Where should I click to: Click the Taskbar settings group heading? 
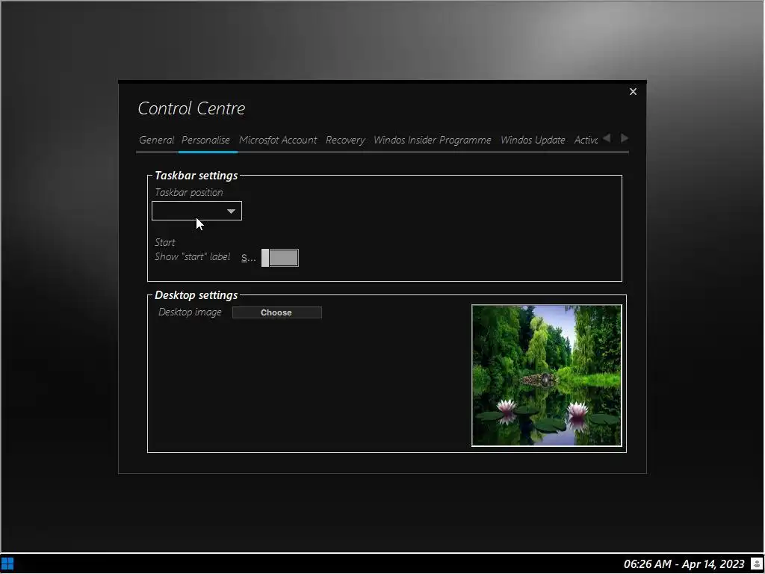tap(196, 176)
